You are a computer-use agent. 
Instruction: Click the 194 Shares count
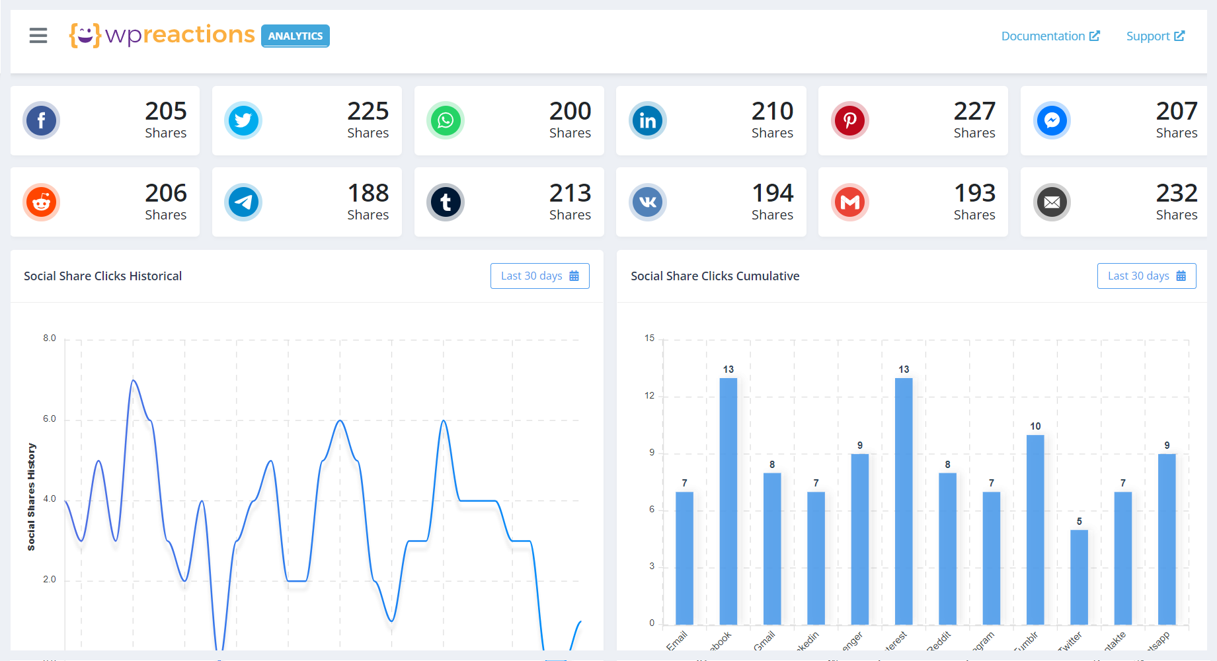(773, 202)
